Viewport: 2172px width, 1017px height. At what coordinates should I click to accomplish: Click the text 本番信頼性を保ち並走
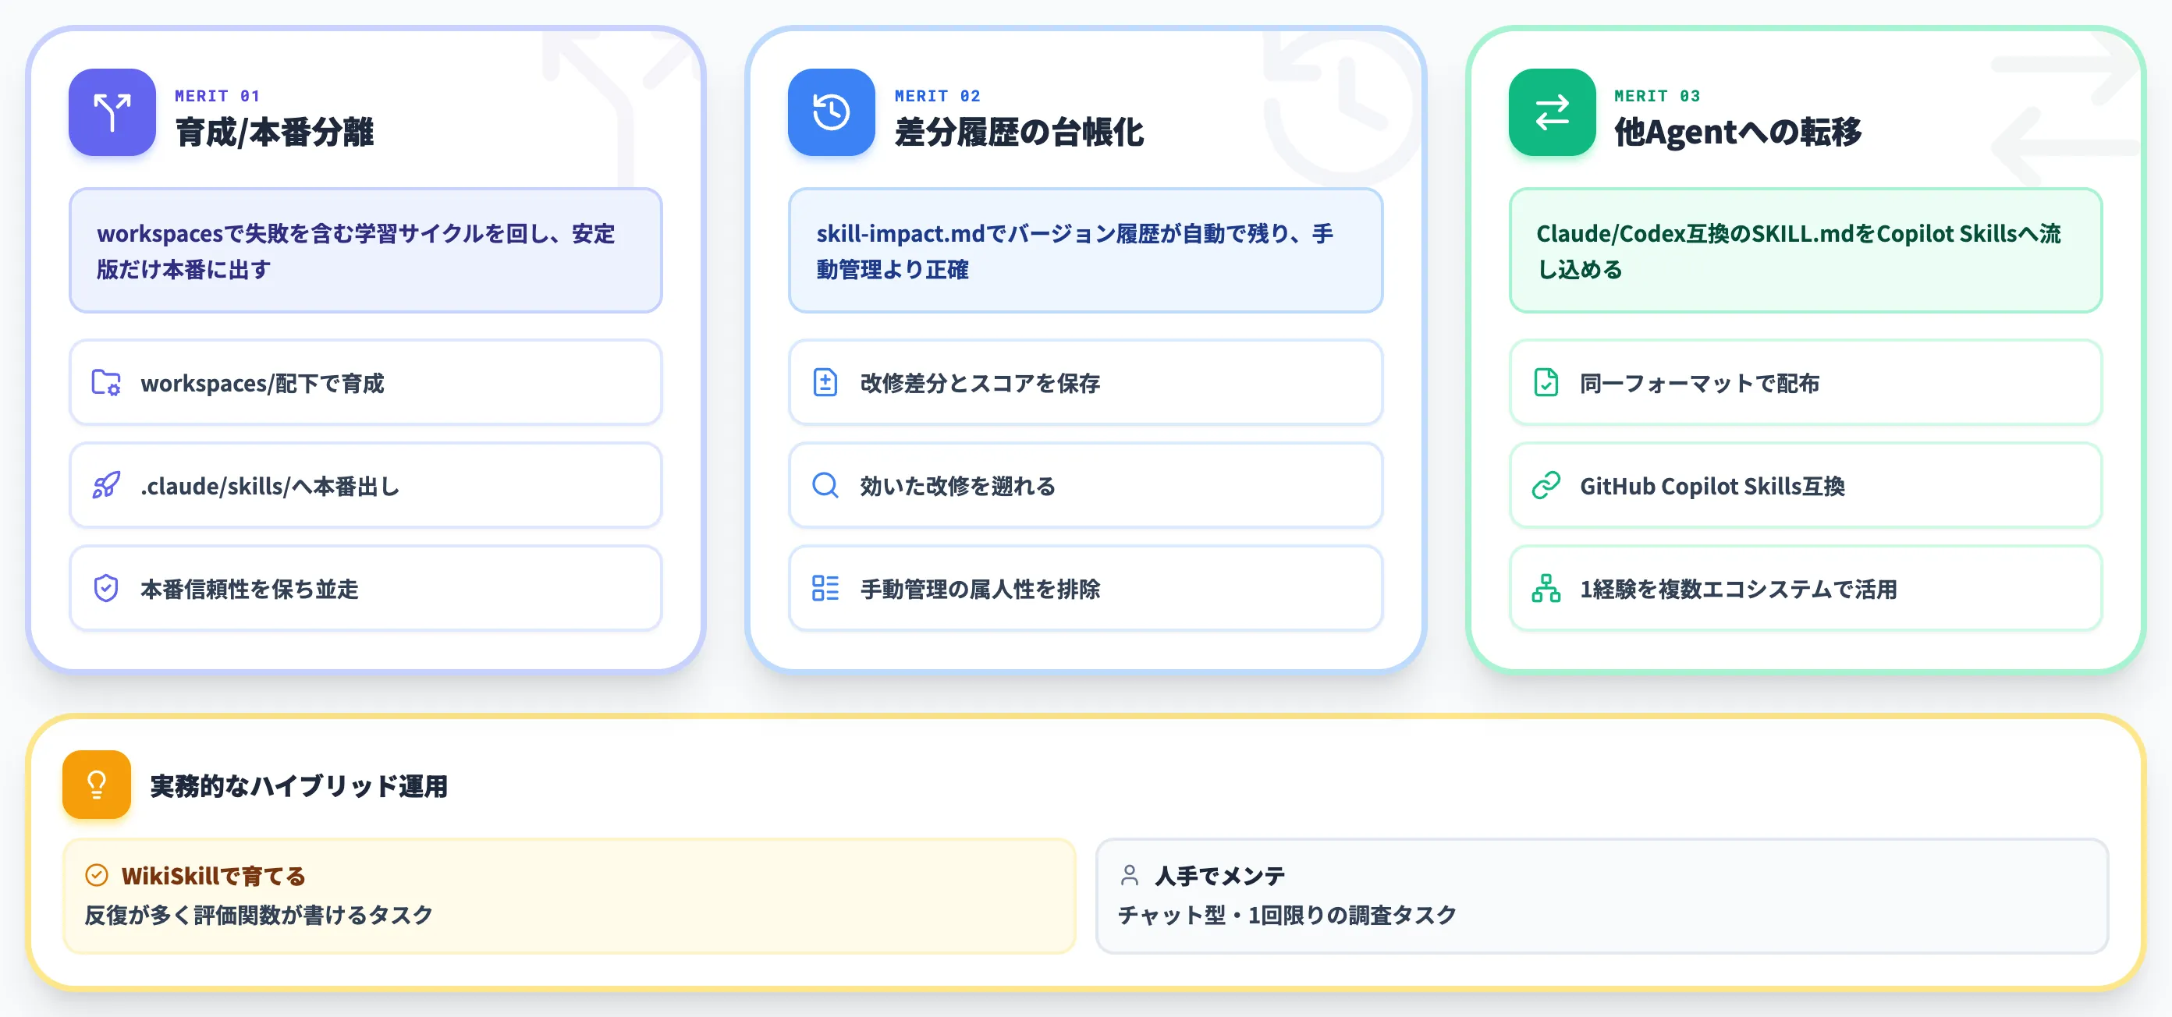point(250,589)
